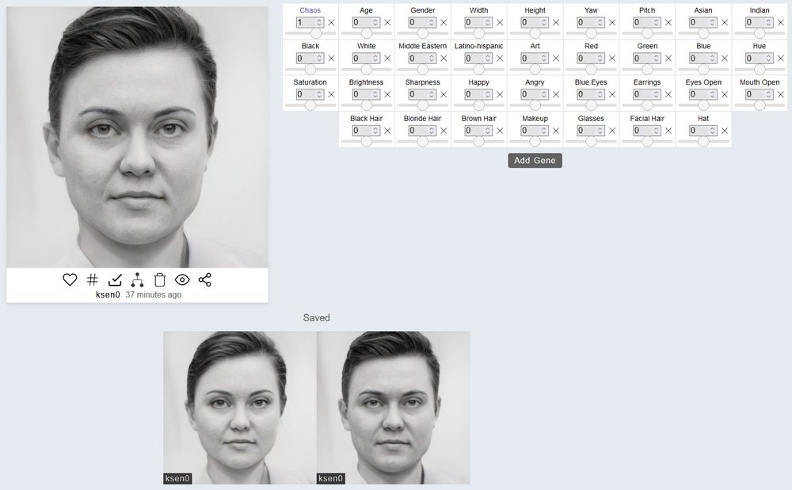
Task: Adjust the Age slider
Action: point(366,33)
